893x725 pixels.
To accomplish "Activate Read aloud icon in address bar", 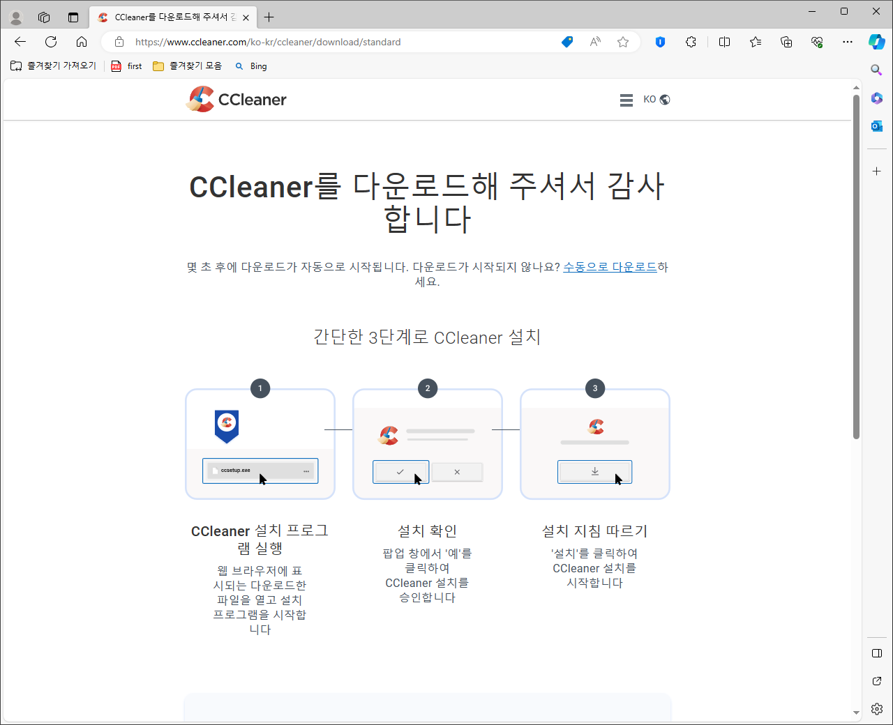I will point(595,42).
